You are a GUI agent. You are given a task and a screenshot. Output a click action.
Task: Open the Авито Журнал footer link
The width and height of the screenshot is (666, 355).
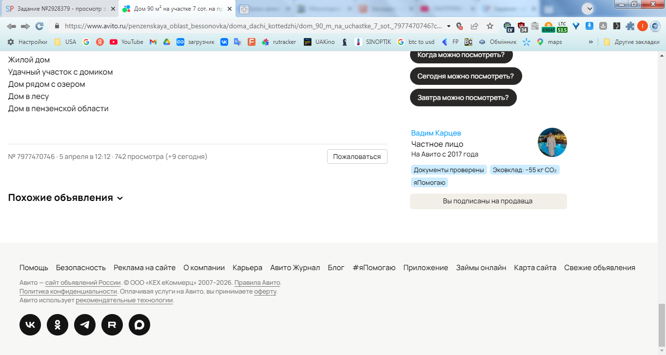[x=295, y=268]
